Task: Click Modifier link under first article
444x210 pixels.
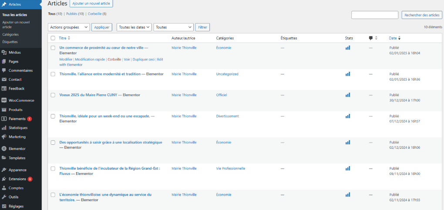Action: tap(66, 60)
